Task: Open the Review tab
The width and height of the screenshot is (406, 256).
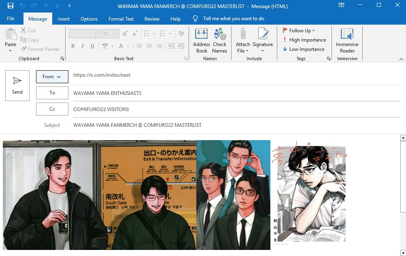Action: pyautogui.click(x=152, y=19)
